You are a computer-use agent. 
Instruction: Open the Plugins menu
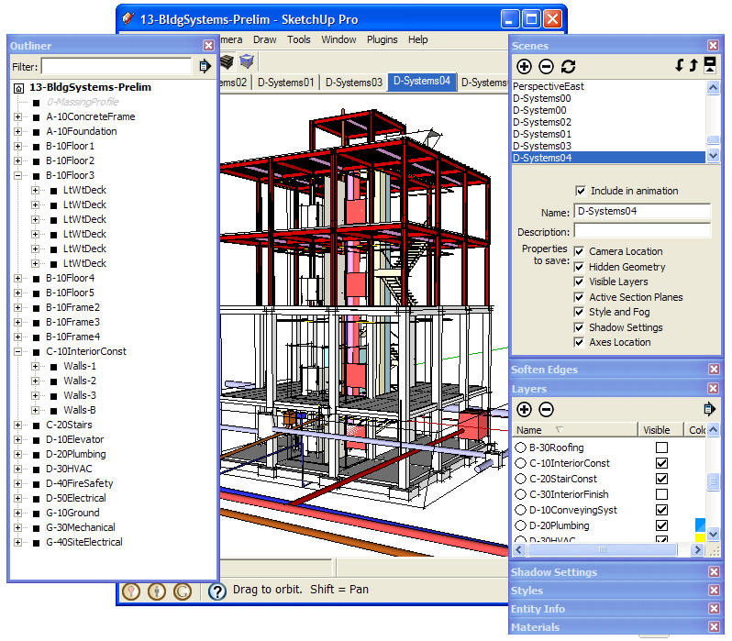pos(382,39)
